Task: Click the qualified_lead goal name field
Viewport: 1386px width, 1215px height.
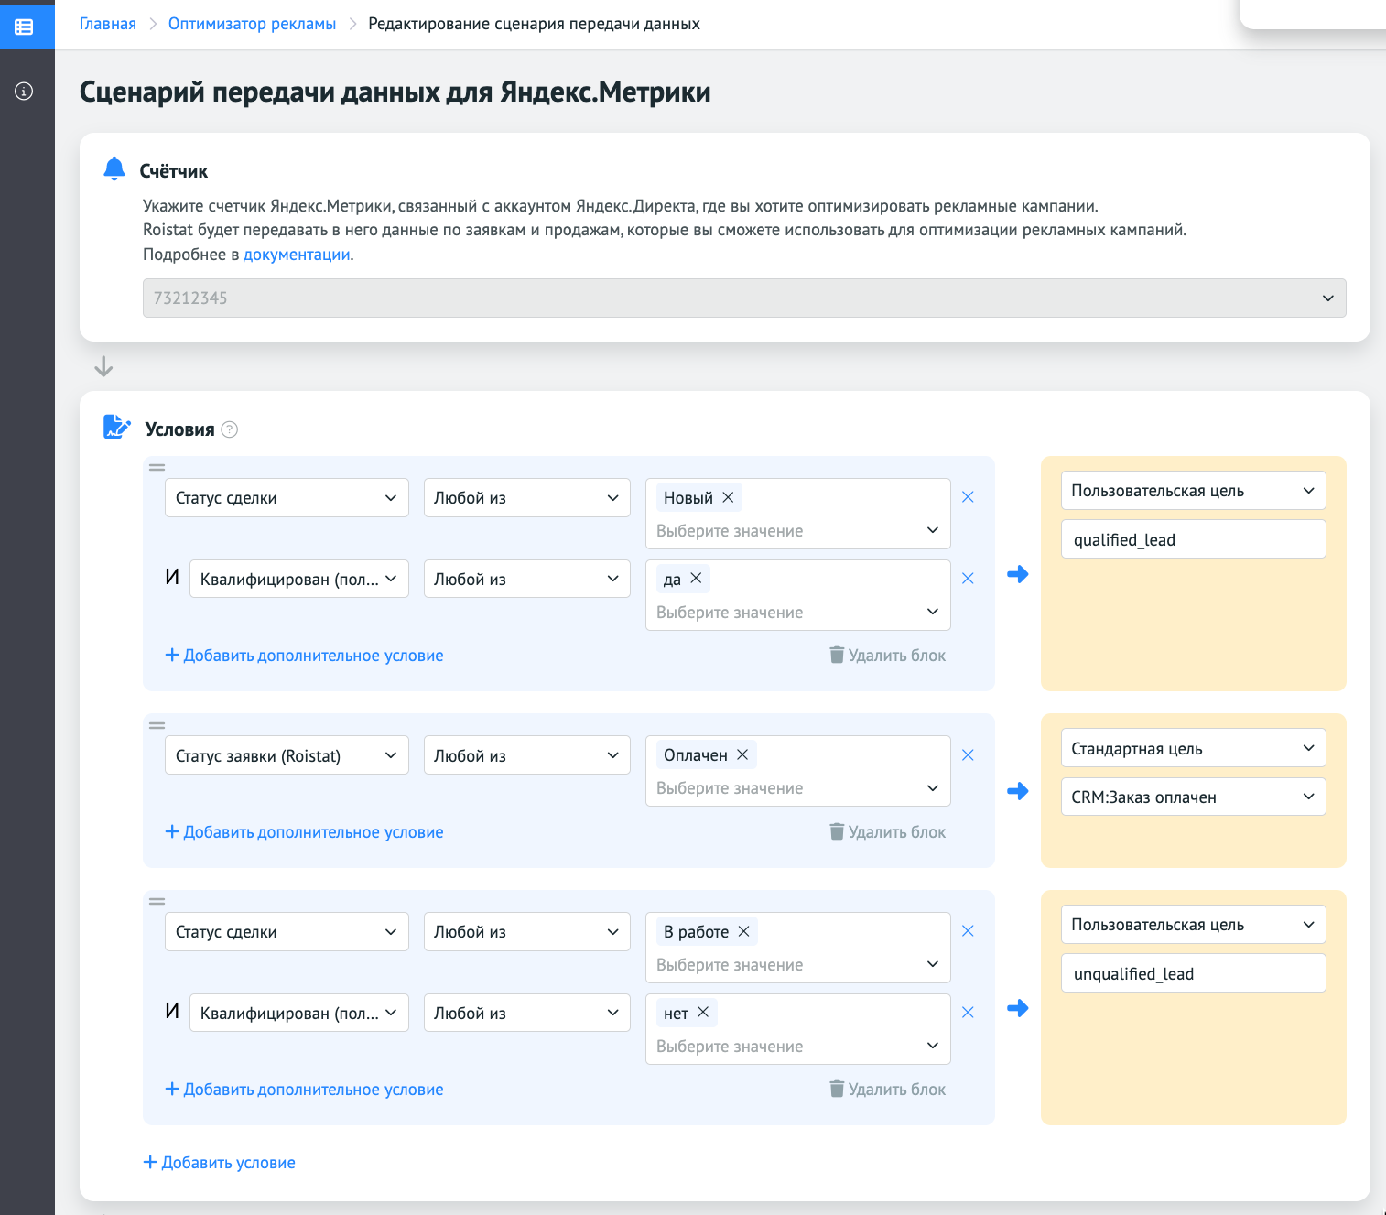Action: pyautogui.click(x=1192, y=540)
